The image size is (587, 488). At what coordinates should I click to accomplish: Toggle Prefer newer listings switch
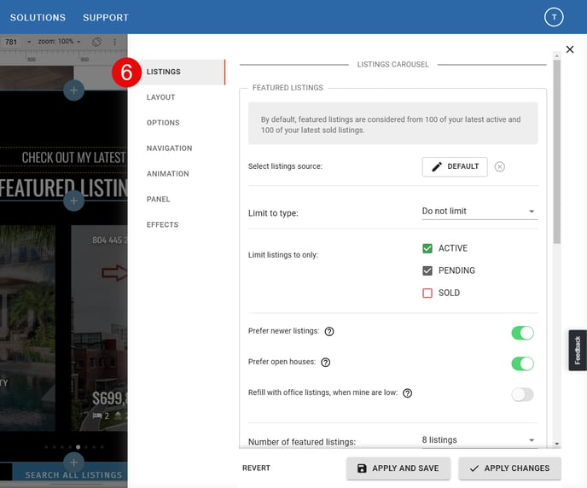522,333
